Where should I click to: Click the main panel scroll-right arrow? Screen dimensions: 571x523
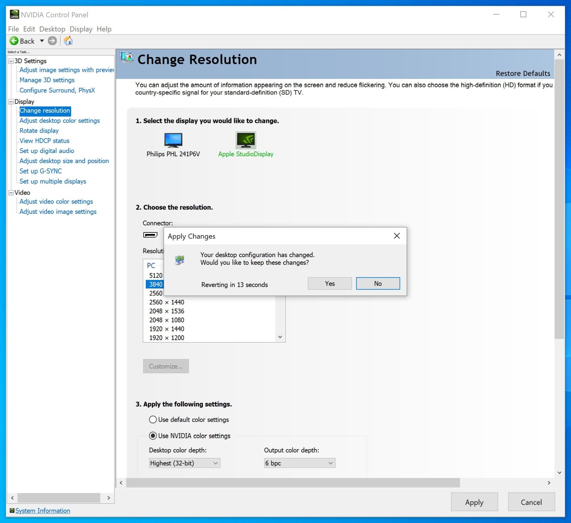[549, 483]
